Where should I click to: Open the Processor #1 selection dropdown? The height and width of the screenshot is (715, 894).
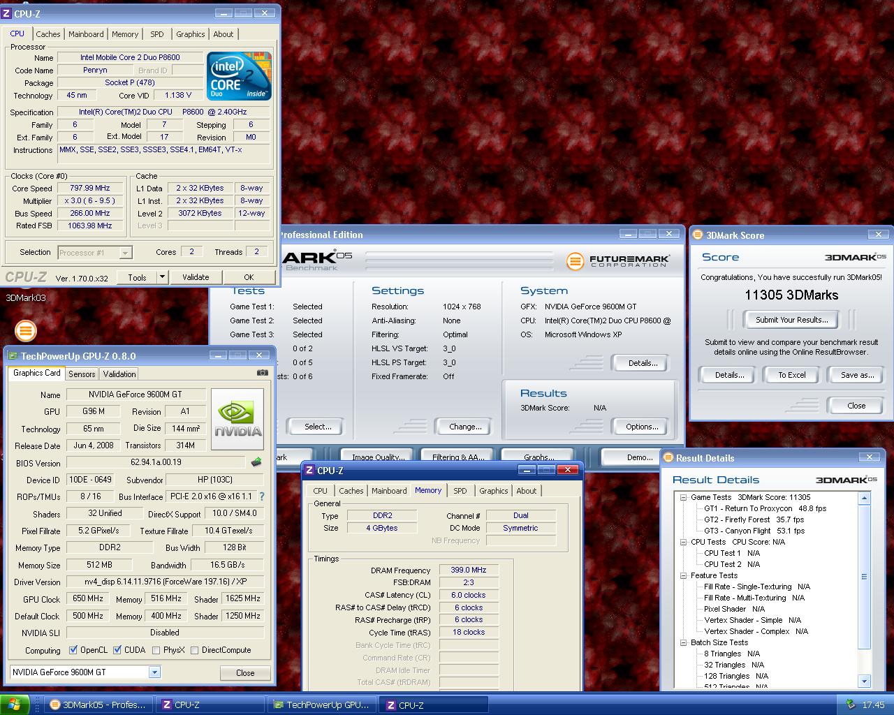tap(125, 253)
